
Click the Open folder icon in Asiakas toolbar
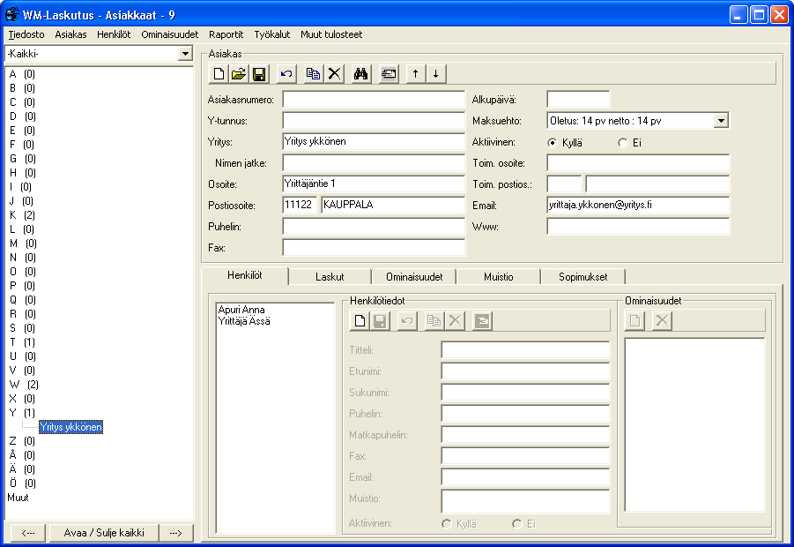239,74
